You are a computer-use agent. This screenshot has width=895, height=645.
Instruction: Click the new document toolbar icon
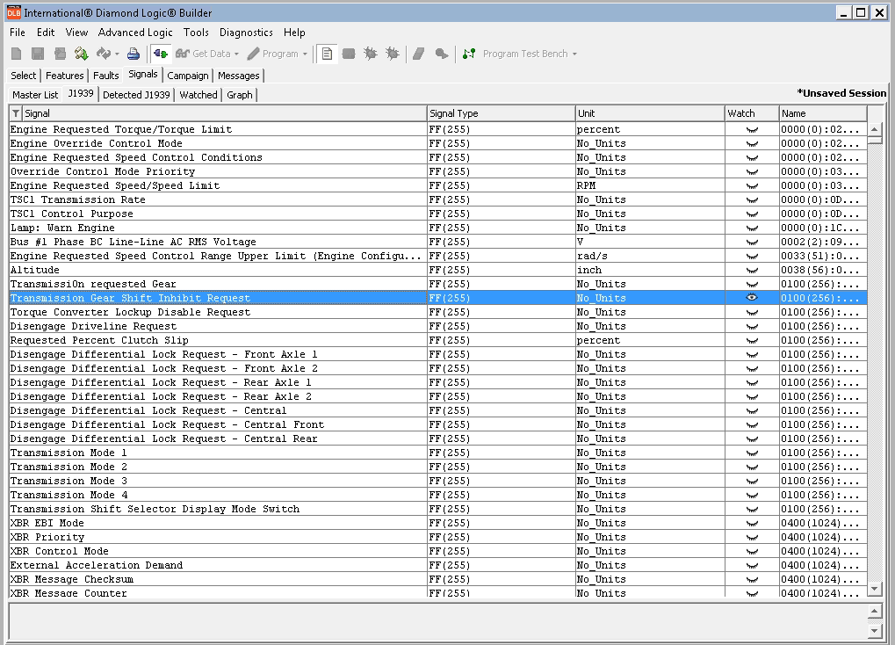tap(17, 54)
